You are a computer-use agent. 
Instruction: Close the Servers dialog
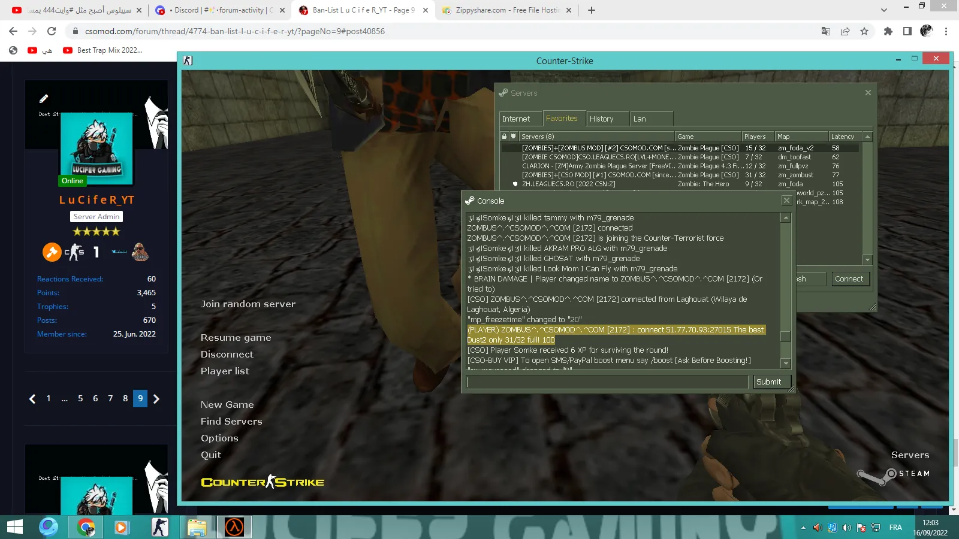(x=868, y=93)
